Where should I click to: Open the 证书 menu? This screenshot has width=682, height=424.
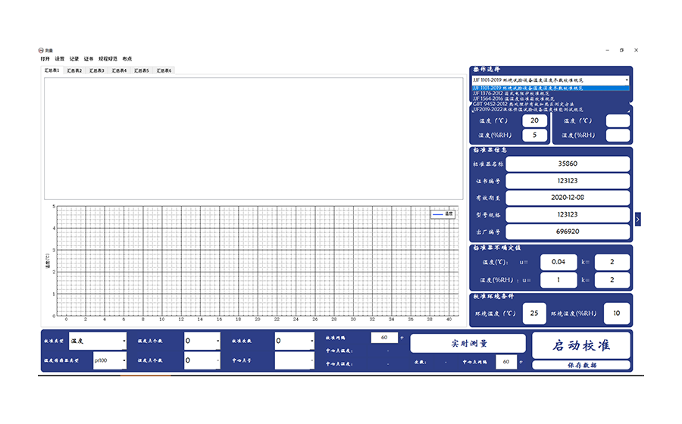(88, 58)
